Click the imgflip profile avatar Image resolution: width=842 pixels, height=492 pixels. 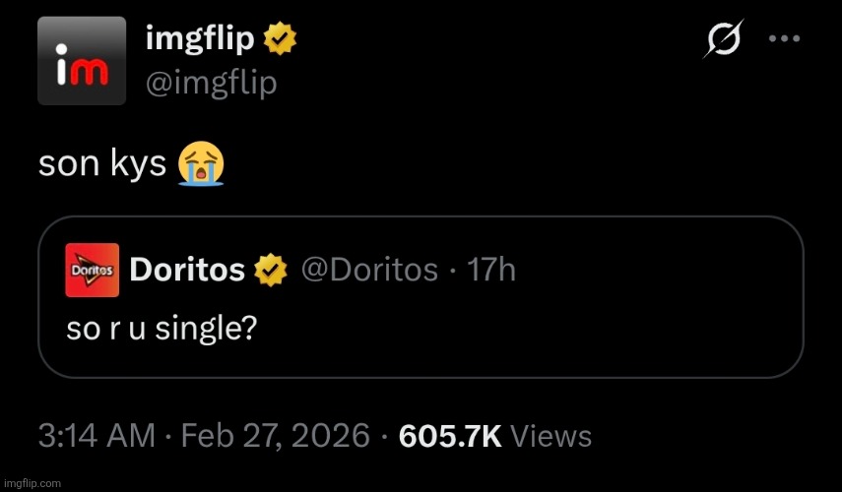coord(81,60)
